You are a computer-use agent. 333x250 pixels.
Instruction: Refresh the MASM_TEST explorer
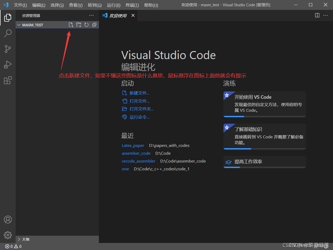pos(86,25)
